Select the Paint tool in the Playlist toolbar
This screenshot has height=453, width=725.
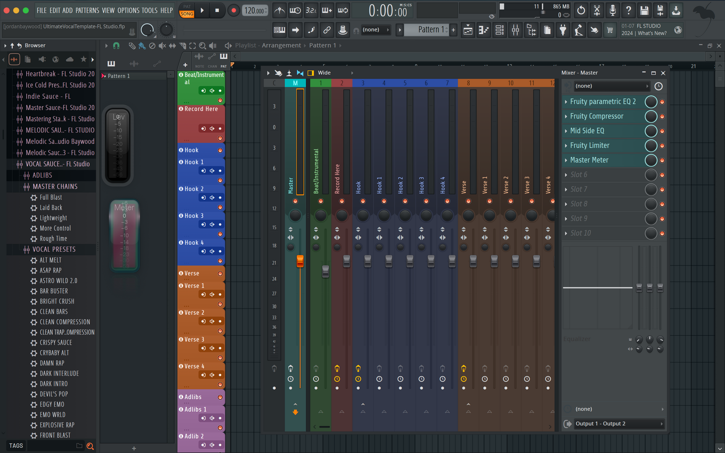click(x=142, y=46)
